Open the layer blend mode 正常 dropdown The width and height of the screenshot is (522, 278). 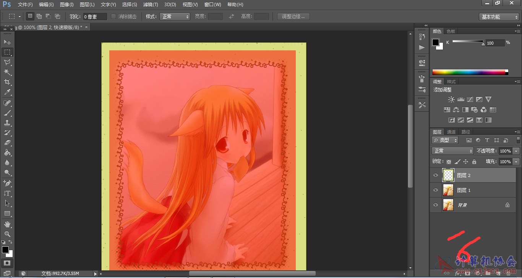tap(452, 151)
